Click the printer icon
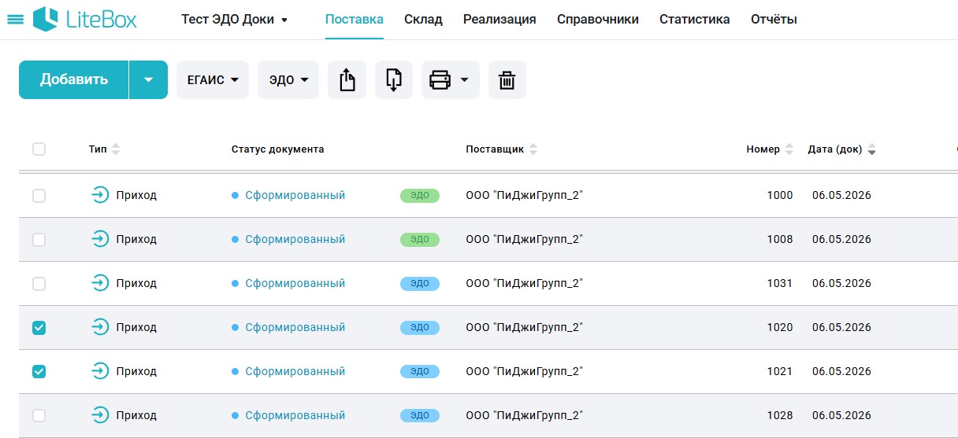 point(440,80)
